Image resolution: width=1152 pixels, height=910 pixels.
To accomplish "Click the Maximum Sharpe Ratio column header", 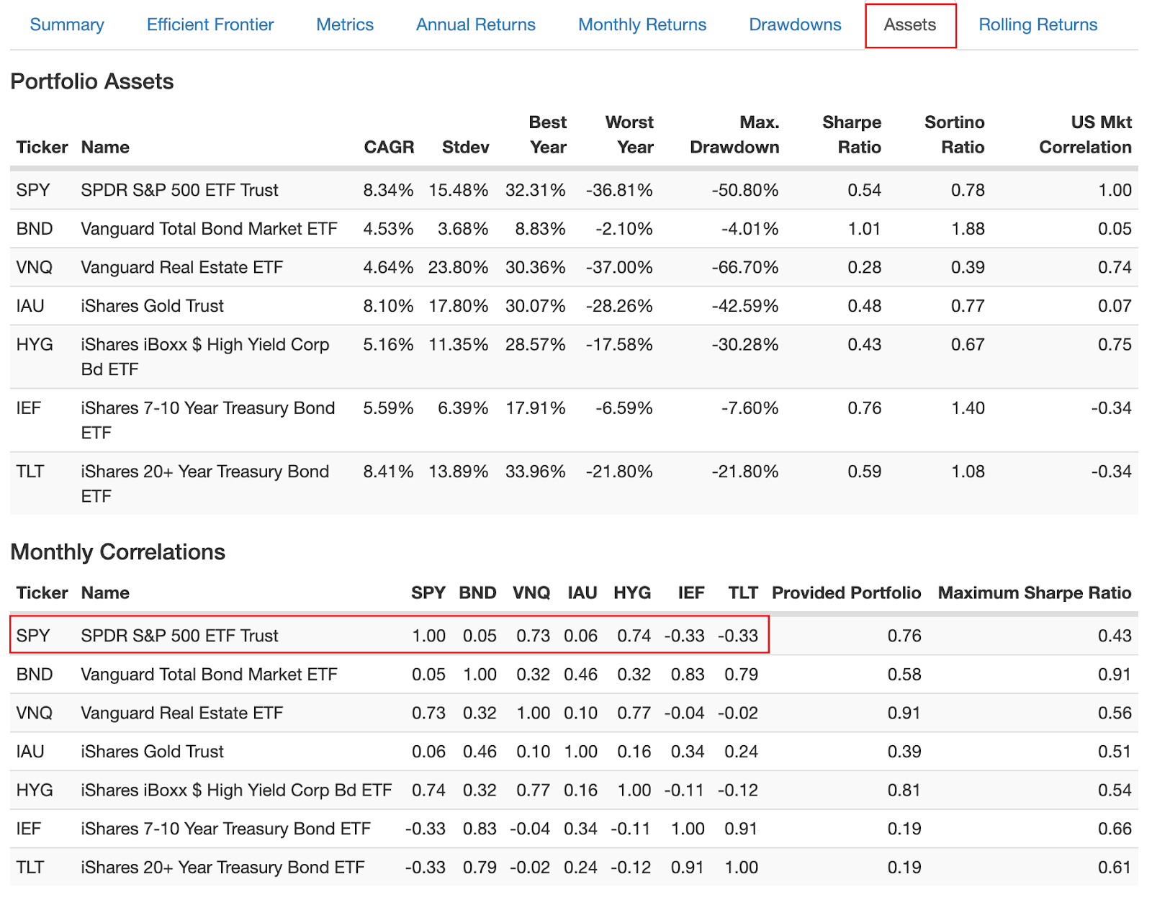I will point(1034,593).
